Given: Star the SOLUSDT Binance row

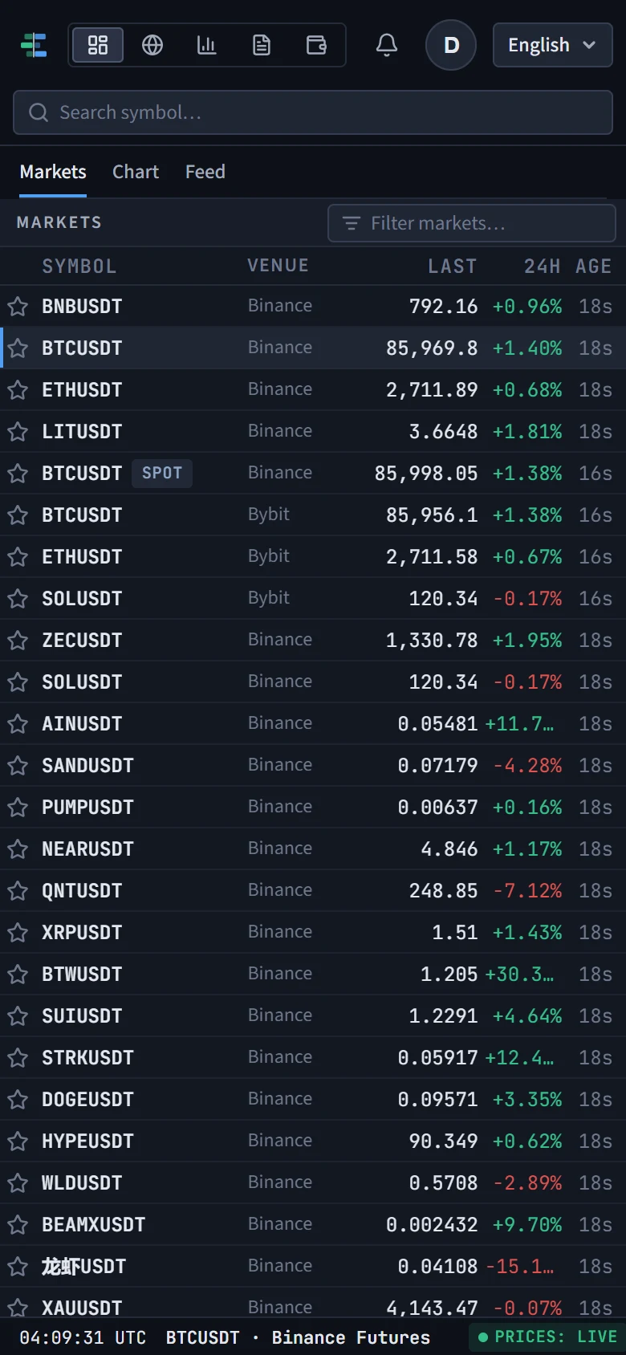Looking at the screenshot, I should (x=18, y=682).
